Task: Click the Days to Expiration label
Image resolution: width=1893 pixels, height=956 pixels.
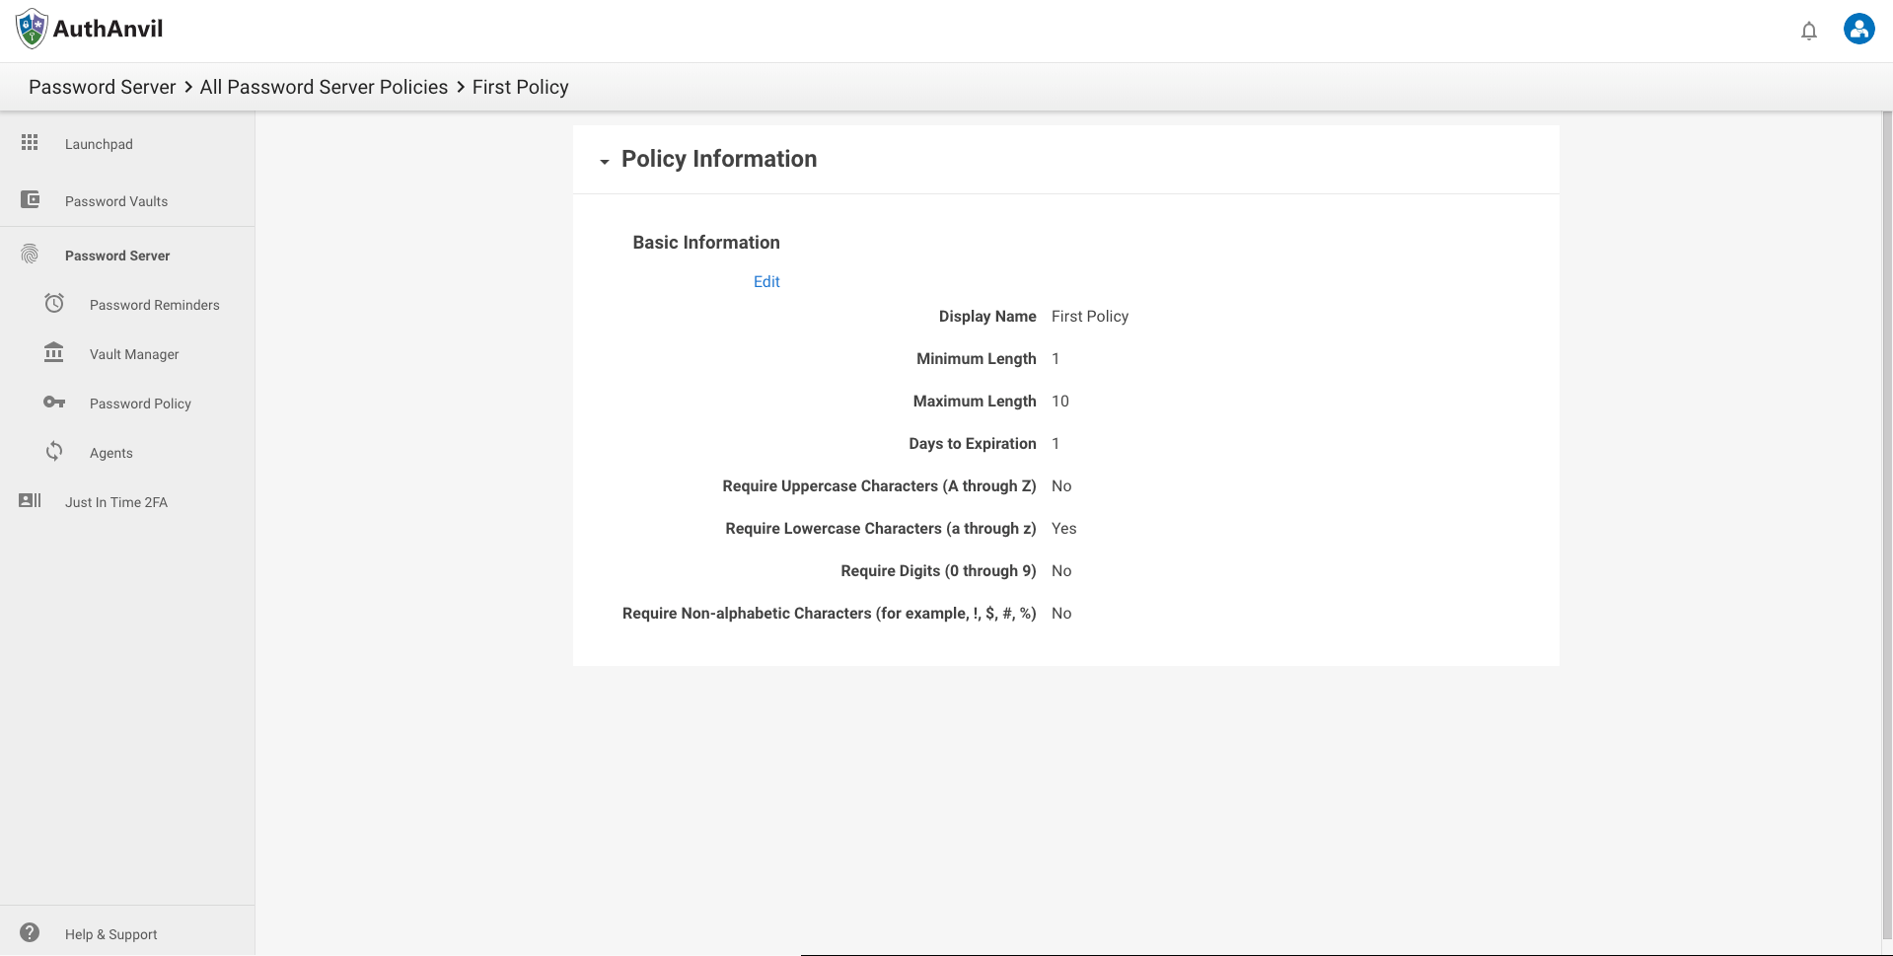Action: click(973, 443)
